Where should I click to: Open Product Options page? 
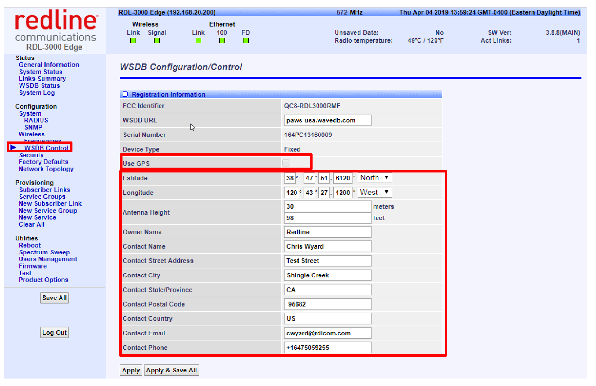point(44,280)
